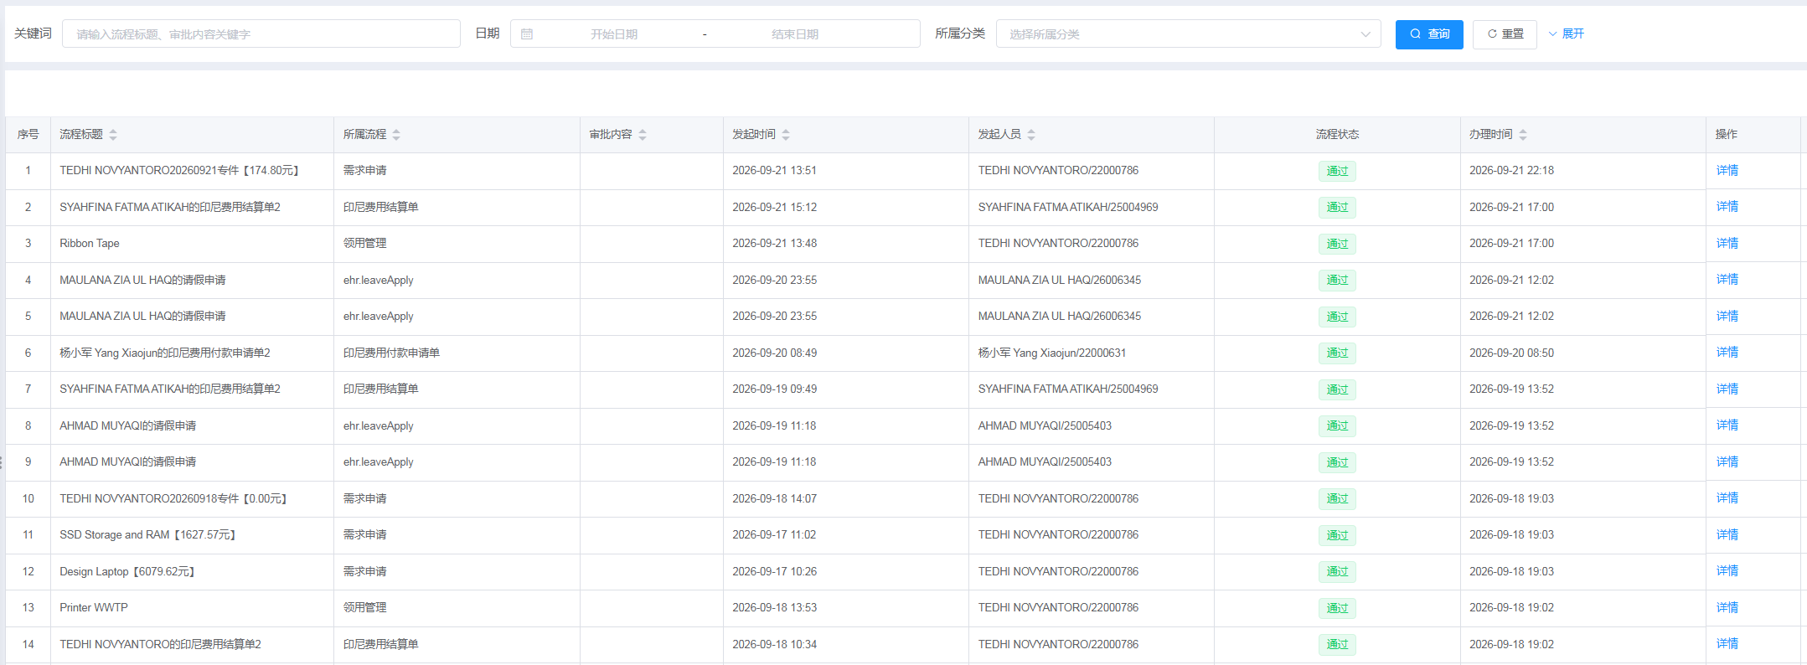Click the dropdown arrow of 选择所属分类
Viewport: 1807px width, 665px height.
[x=1366, y=34]
